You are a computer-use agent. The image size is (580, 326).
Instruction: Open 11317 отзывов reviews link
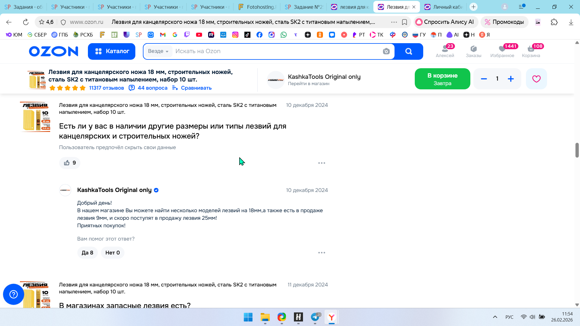click(106, 88)
